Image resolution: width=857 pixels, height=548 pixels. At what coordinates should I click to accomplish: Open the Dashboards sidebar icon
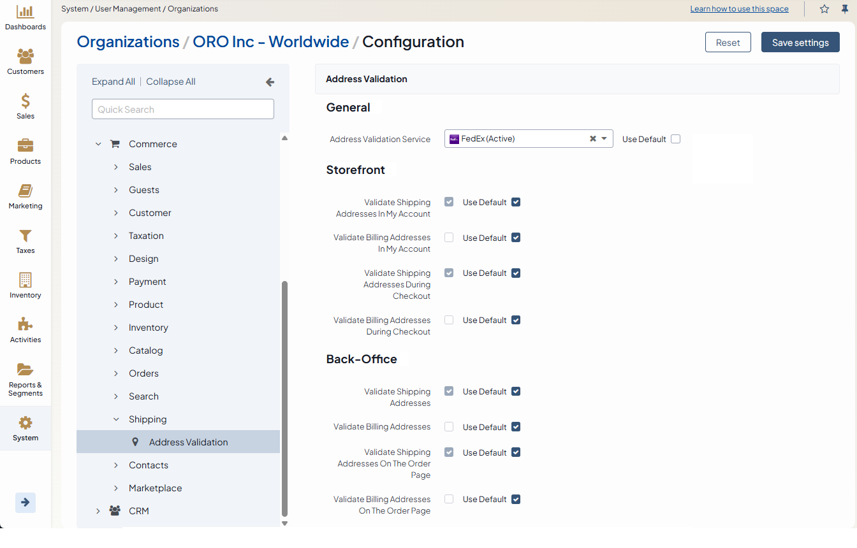[x=26, y=12]
